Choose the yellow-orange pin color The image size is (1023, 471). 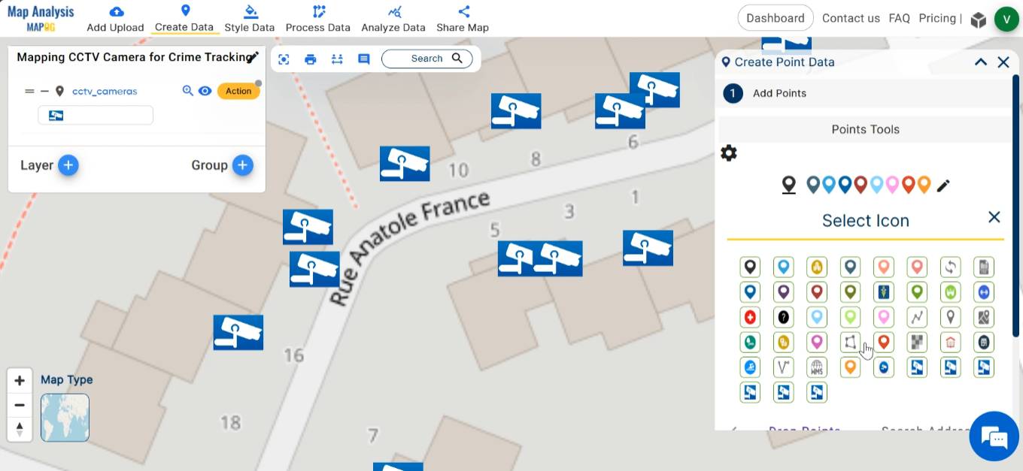924,184
